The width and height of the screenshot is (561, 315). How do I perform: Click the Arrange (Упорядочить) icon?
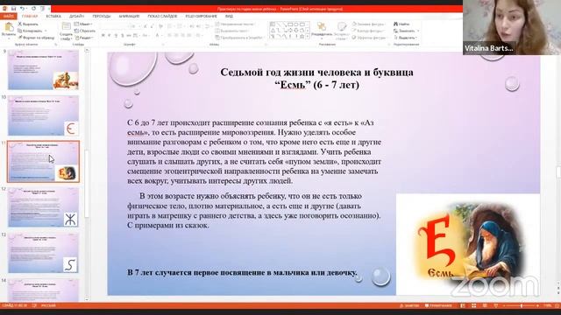322,27
